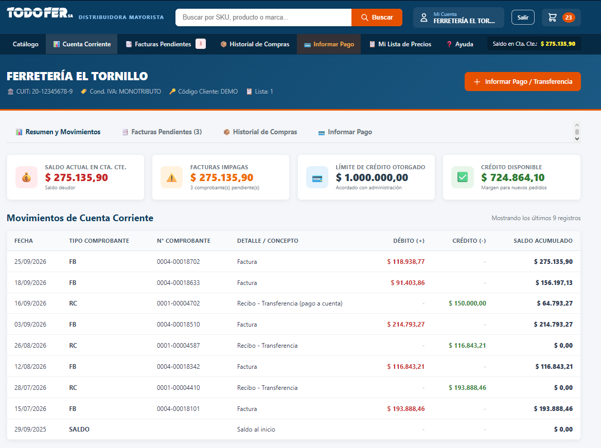Click the Buscar search button
601x448 pixels.
point(377,17)
